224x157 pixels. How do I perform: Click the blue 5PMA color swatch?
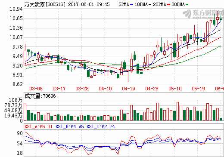131,5
